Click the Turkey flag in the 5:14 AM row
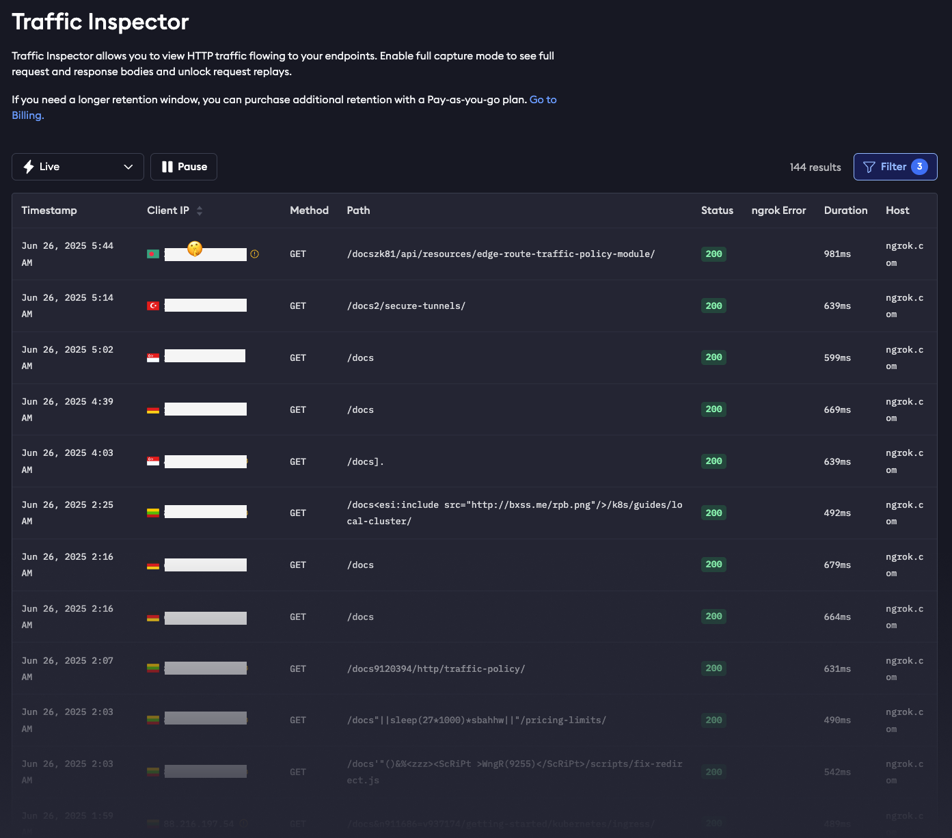 tap(153, 306)
